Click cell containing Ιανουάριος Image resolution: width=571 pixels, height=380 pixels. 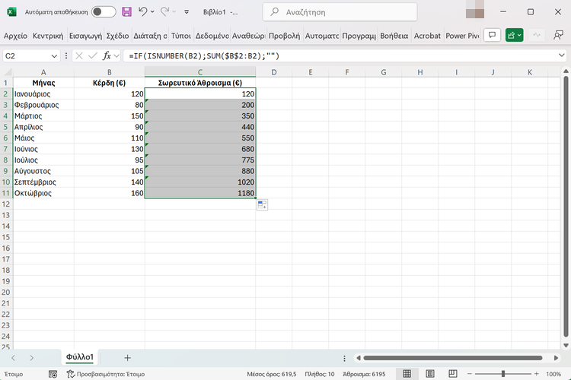point(43,93)
